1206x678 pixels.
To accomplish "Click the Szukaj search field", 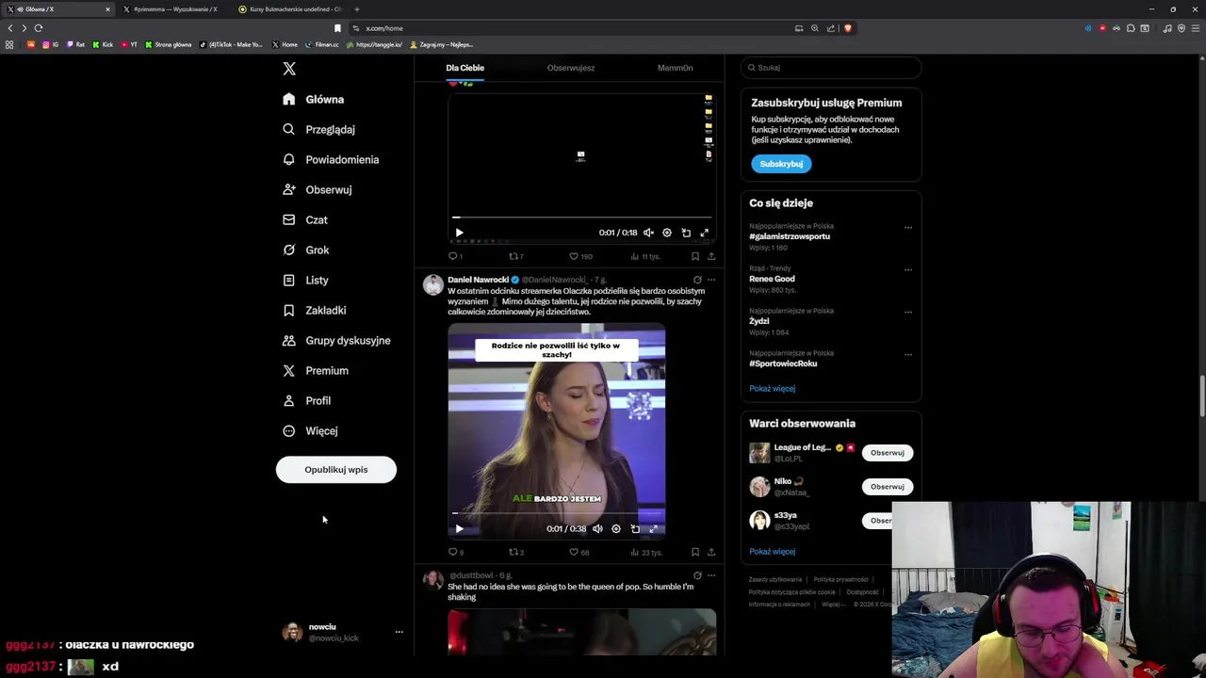I will pos(830,68).
